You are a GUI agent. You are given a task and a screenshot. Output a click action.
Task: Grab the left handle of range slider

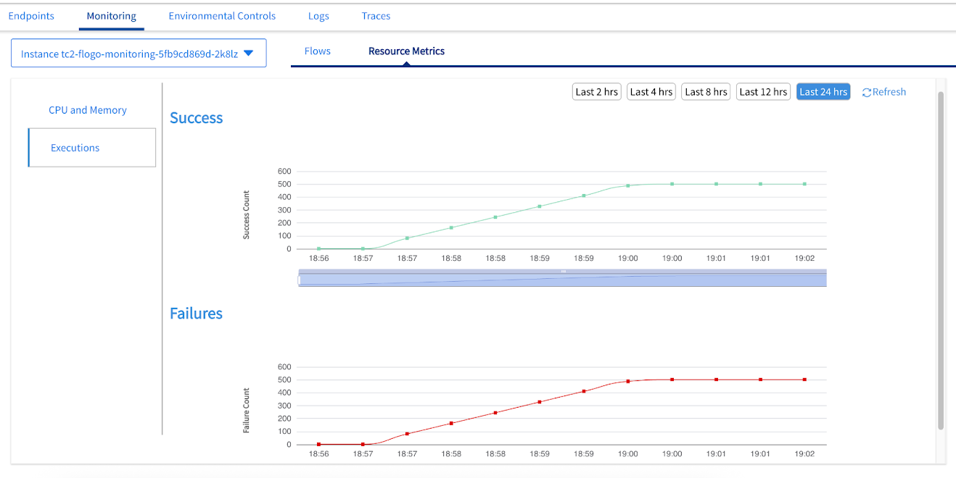tap(300, 280)
